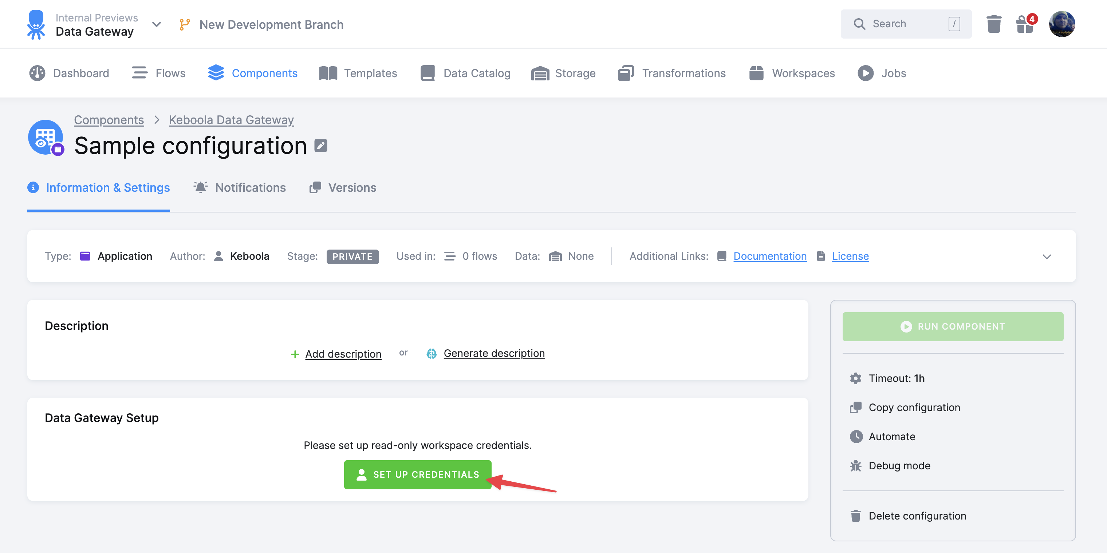Click the SET UP CREDENTIALS button

click(417, 474)
